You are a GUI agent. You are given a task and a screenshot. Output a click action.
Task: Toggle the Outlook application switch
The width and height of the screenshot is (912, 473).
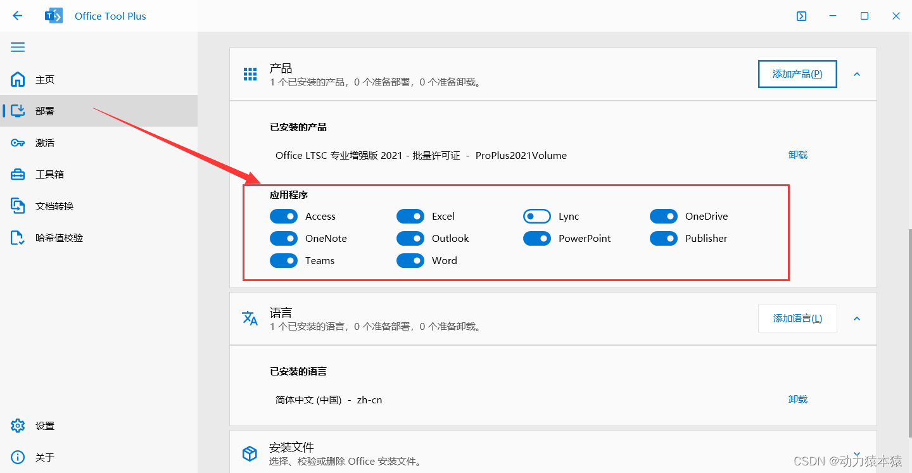(410, 239)
